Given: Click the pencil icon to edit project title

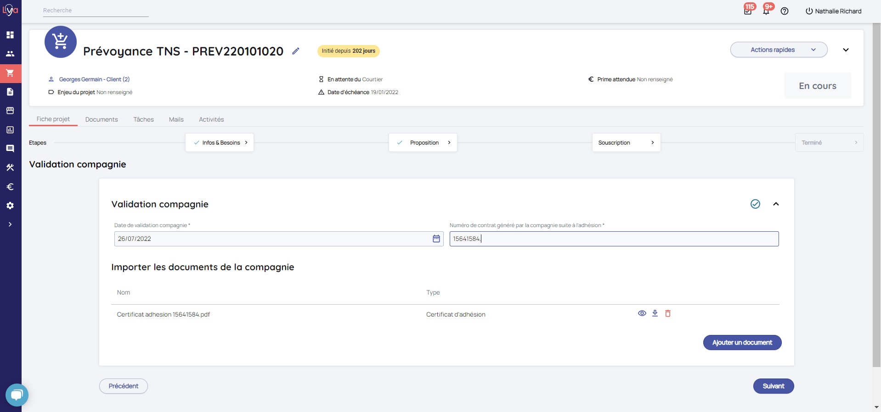Looking at the screenshot, I should [x=296, y=51].
